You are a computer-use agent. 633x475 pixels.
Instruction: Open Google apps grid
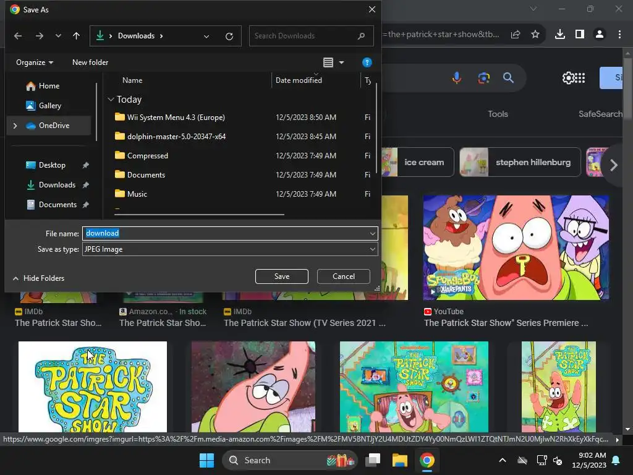pyautogui.click(x=580, y=77)
